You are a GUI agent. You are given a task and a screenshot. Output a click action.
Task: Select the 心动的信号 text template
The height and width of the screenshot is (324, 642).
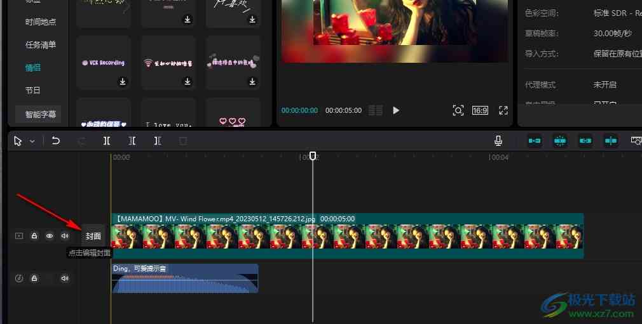pos(103,113)
